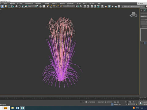Screen dimensions: 147x110
Task: Toggle the 3D Snaps button
Action: click(47, 6)
